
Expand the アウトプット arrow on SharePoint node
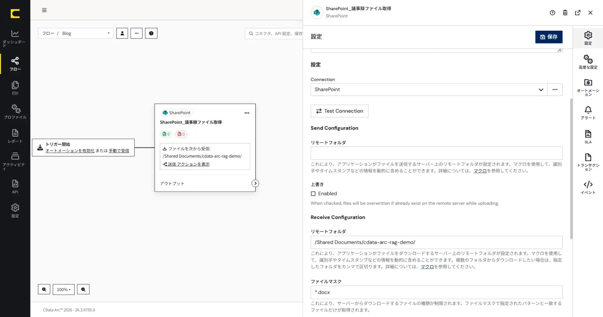pos(255,183)
